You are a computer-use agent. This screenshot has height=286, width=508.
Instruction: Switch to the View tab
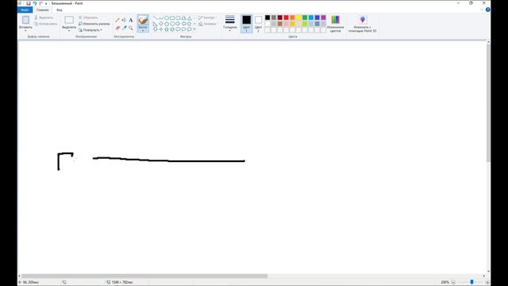point(60,10)
